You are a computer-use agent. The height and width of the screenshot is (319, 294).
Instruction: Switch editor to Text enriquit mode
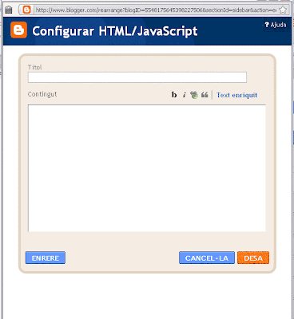click(236, 95)
